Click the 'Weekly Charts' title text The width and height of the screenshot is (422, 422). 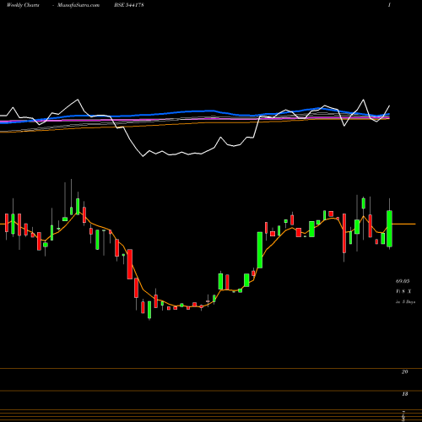click(x=23, y=5)
